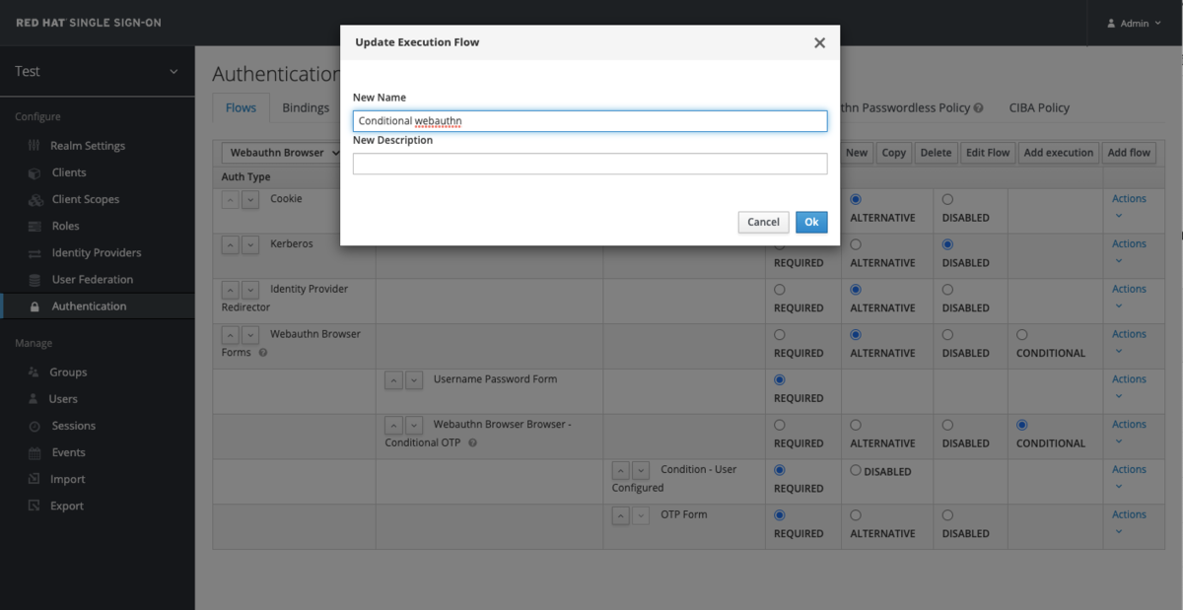Screen dimensions: 1183x610
Task: Move OTP Form down
Action: (x=641, y=515)
